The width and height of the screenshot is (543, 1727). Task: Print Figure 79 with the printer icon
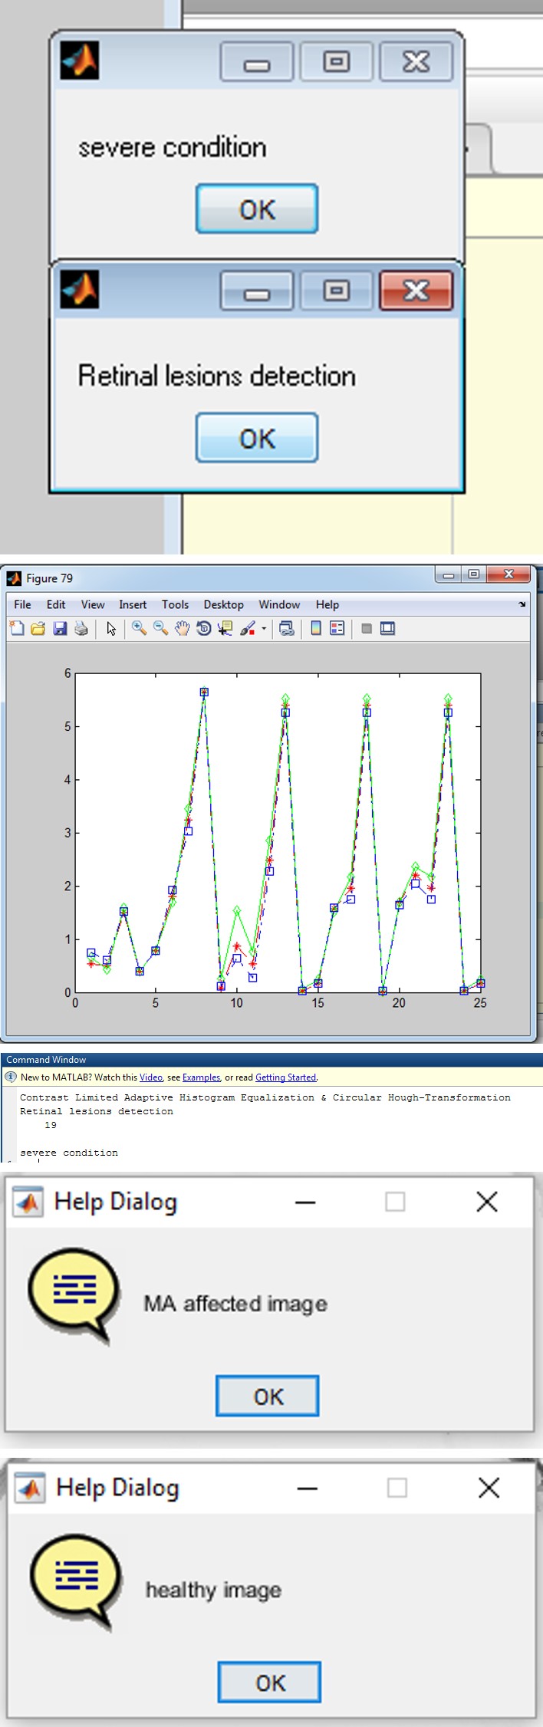[x=81, y=629]
